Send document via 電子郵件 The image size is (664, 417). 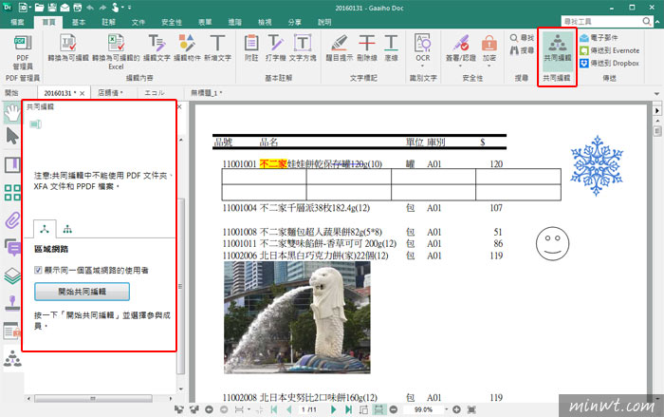[599, 38]
